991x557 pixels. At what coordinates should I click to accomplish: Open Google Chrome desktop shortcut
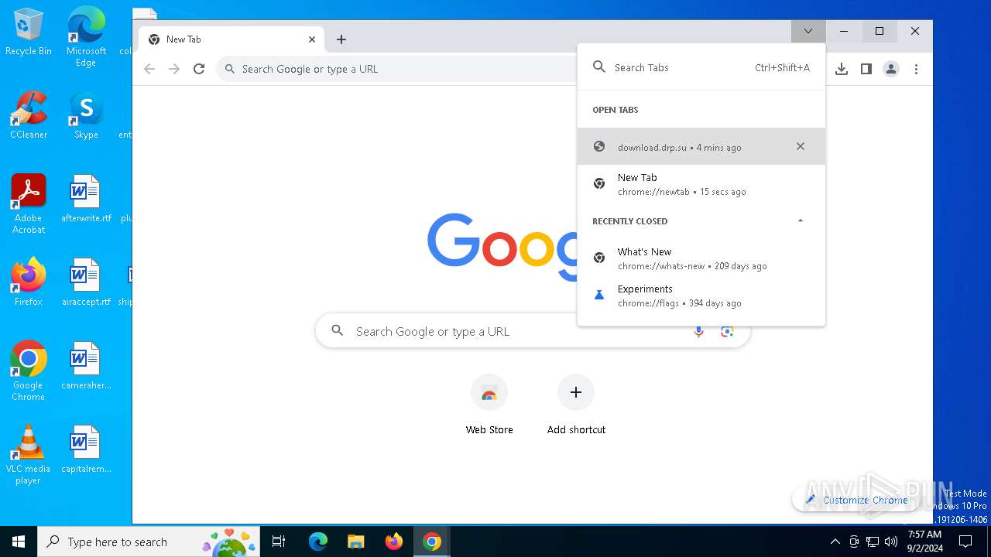29,371
